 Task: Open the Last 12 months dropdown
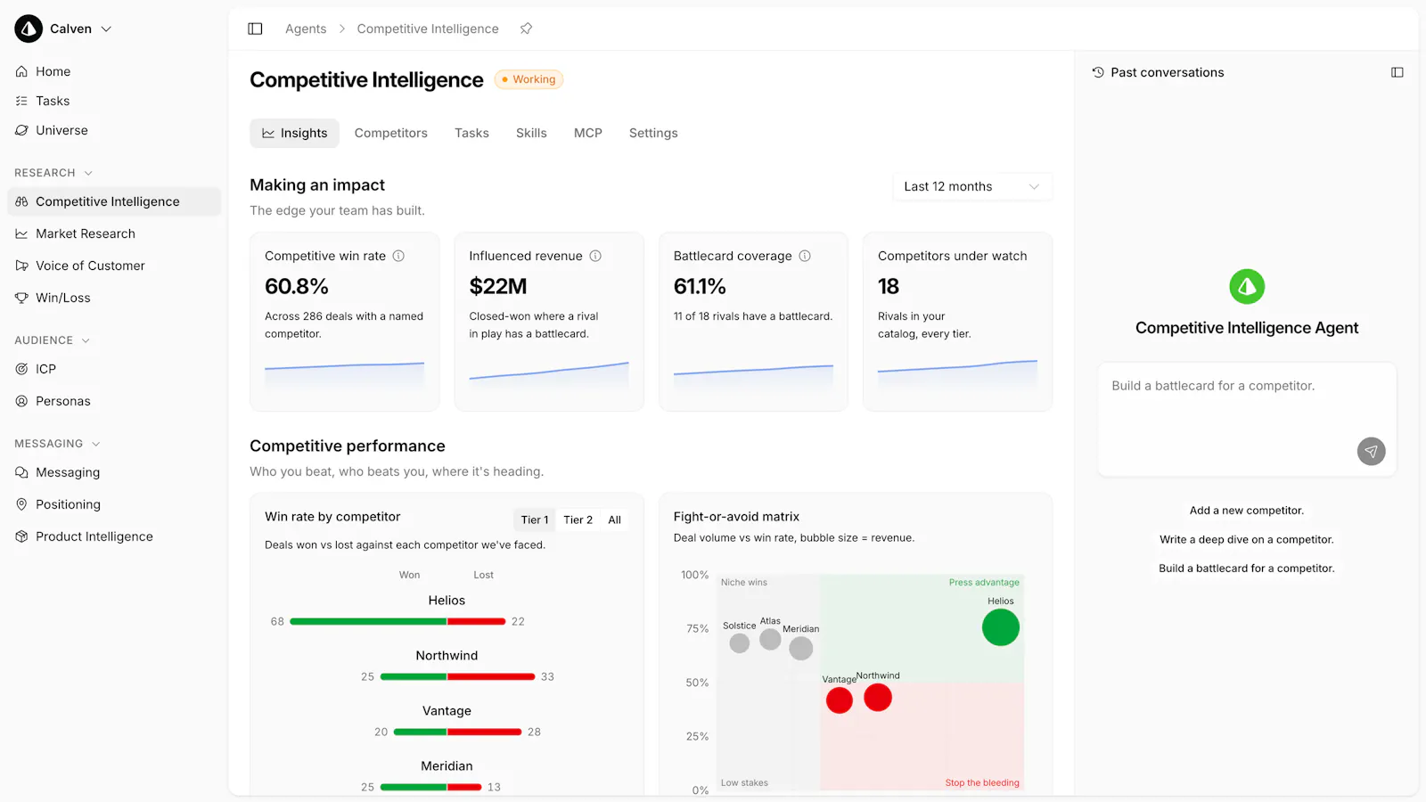click(x=972, y=186)
